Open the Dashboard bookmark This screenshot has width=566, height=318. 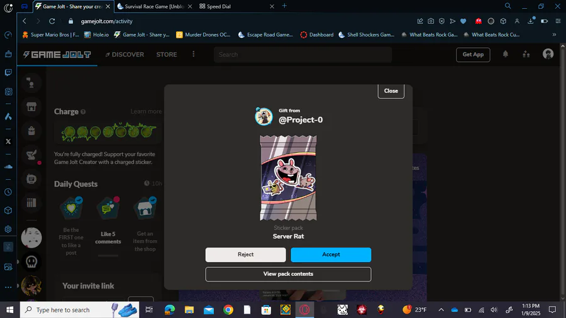tap(317, 35)
